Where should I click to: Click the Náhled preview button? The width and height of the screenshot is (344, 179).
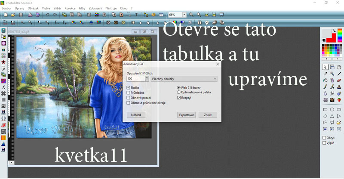pyautogui.click(x=136, y=115)
